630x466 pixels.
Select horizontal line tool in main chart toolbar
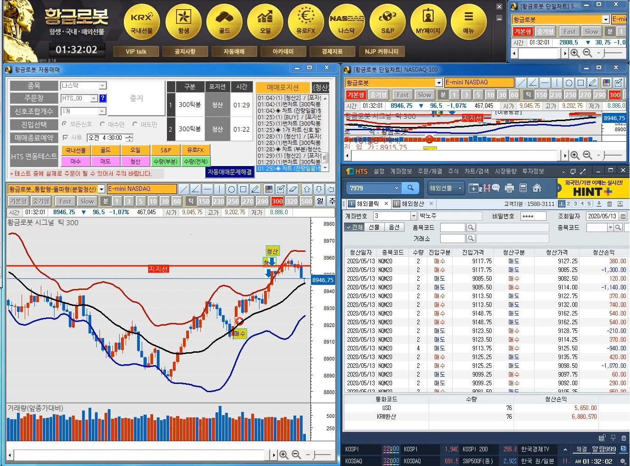tap(207, 189)
